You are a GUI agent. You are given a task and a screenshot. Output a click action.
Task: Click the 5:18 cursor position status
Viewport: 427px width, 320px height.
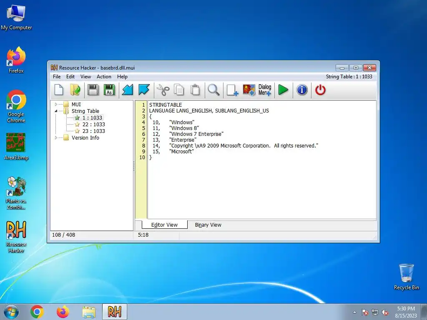point(143,235)
